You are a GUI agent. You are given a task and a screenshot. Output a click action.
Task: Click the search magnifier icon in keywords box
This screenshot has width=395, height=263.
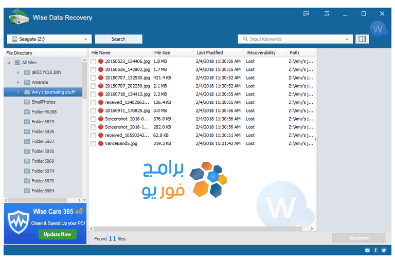click(245, 39)
